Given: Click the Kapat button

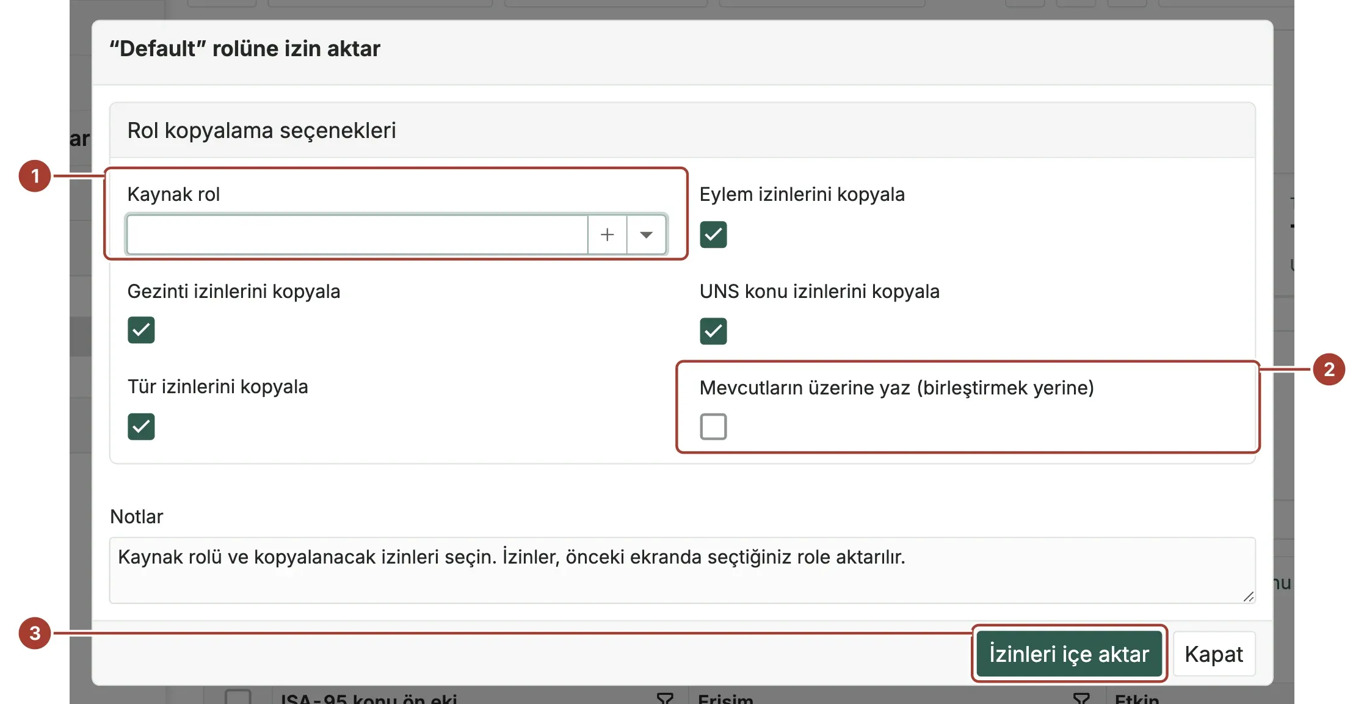Looking at the screenshot, I should [1214, 654].
